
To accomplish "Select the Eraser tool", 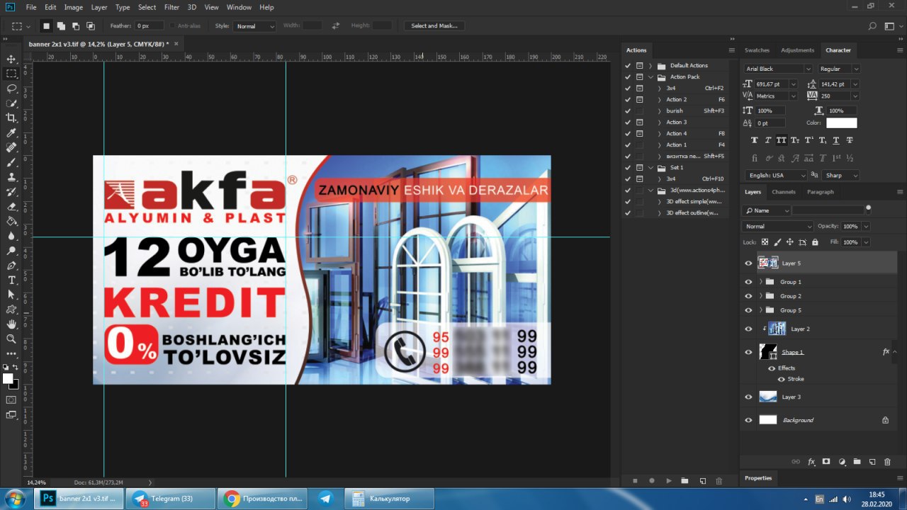I will 11,206.
